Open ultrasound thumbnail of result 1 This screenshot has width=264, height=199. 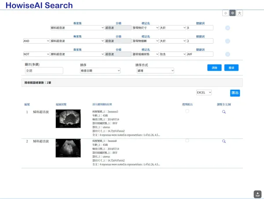pyautogui.click(x=68, y=119)
